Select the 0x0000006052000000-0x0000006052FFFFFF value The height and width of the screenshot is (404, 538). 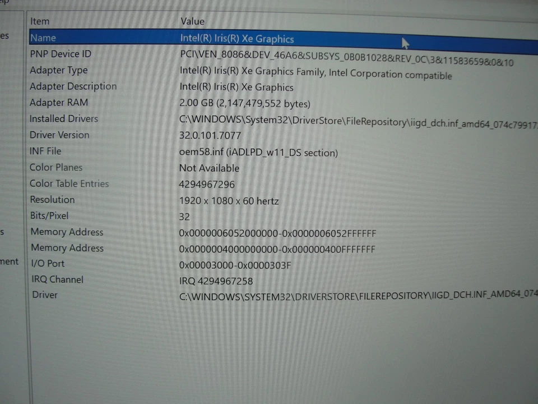coord(277,233)
